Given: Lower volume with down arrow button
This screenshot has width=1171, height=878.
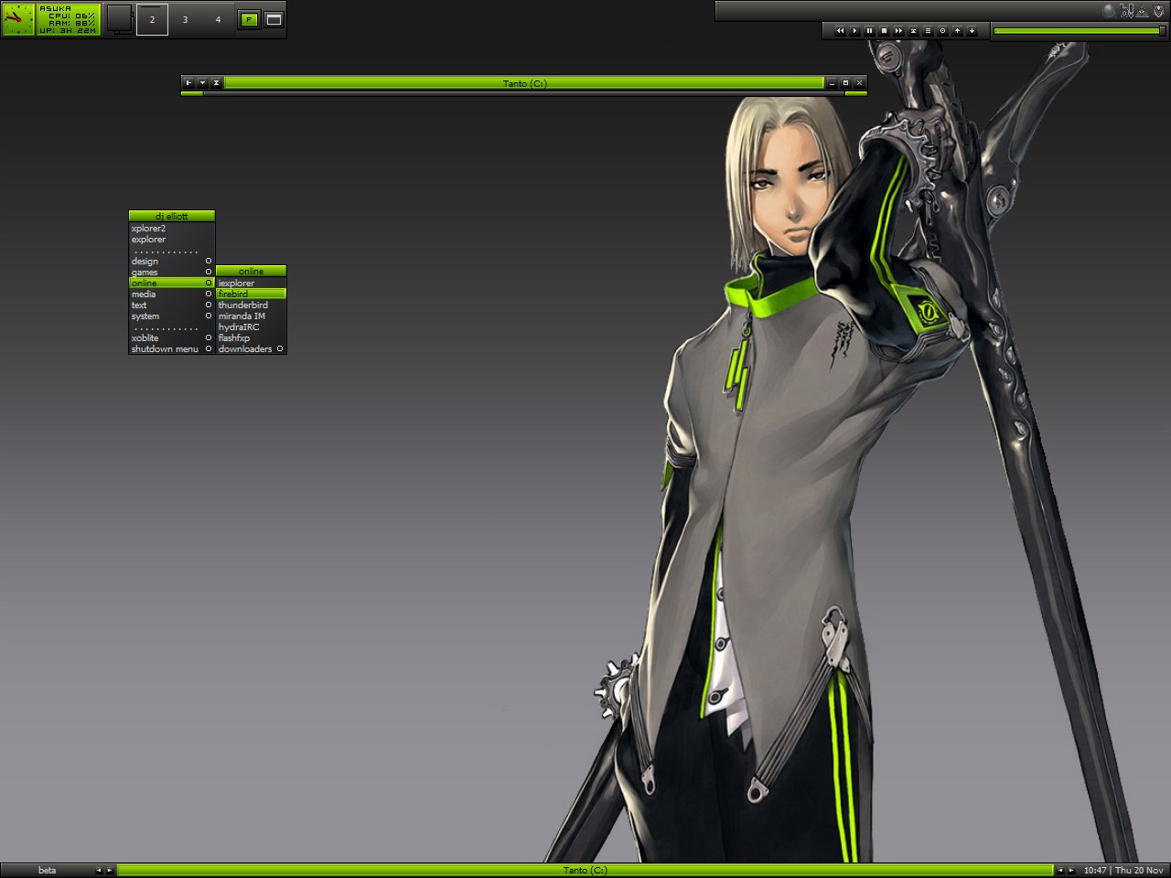Looking at the screenshot, I should (x=972, y=31).
